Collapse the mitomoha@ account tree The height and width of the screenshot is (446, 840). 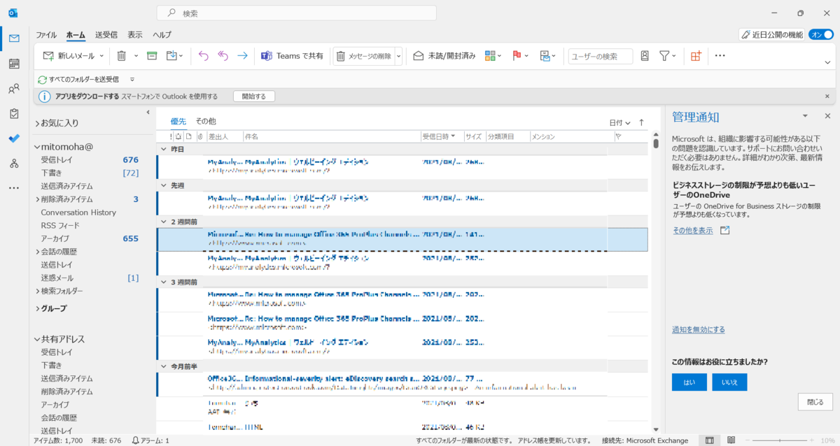pos(37,148)
